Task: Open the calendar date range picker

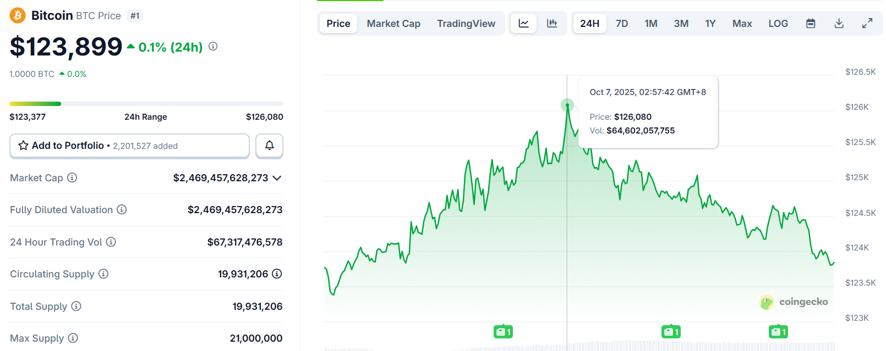Action: tap(811, 24)
